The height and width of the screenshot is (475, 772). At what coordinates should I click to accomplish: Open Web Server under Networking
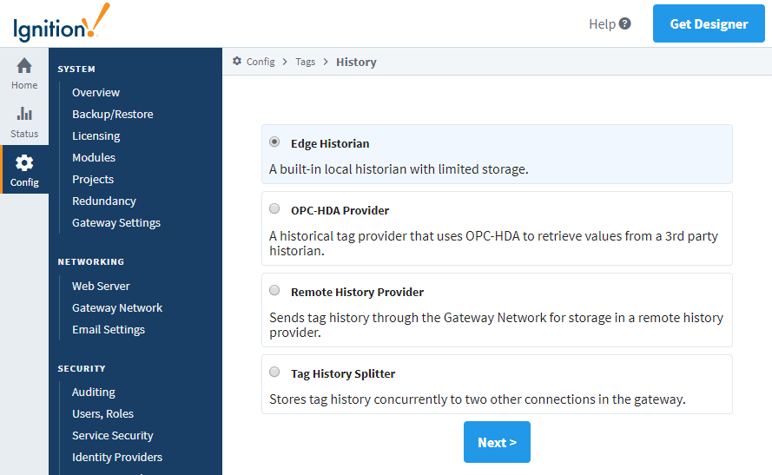(101, 286)
